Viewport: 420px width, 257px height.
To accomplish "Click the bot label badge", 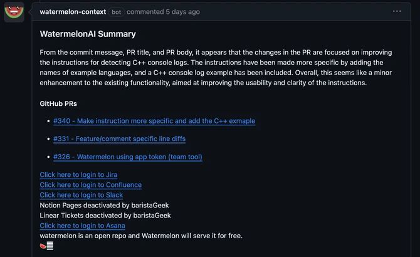I will pyautogui.click(x=117, y=11).
